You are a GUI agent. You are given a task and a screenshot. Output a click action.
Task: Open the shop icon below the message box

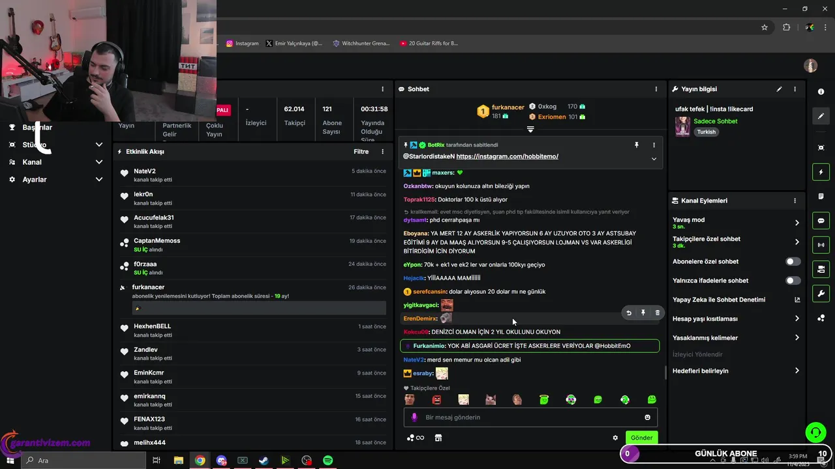(x=438, y=438)
